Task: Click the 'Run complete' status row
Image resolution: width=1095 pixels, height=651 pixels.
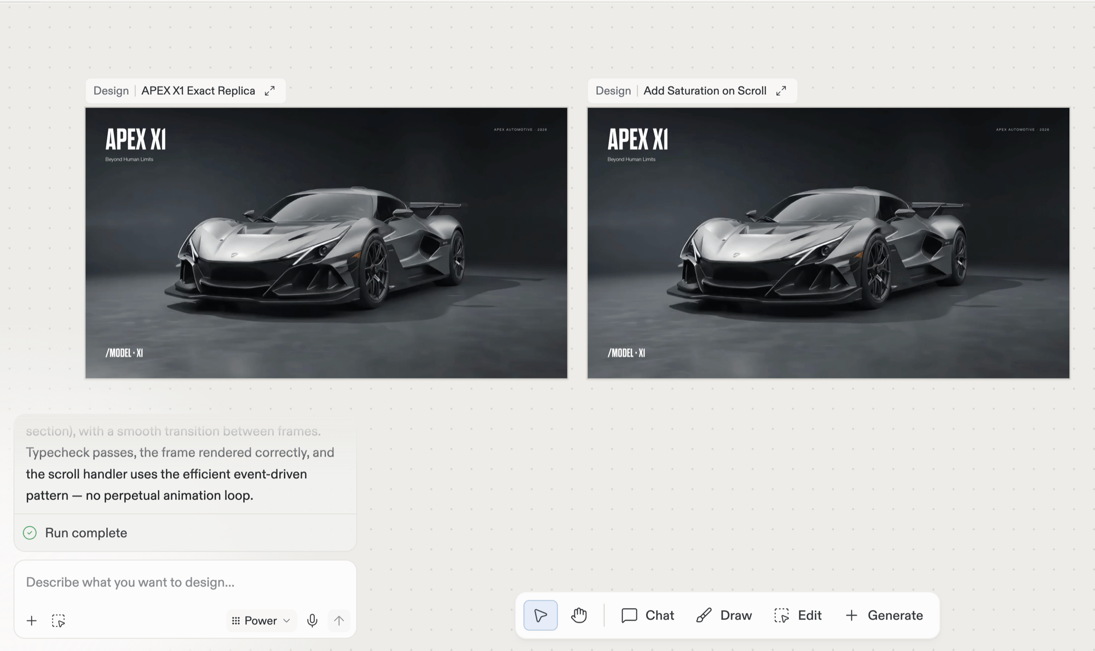Action: coord(185,533)
